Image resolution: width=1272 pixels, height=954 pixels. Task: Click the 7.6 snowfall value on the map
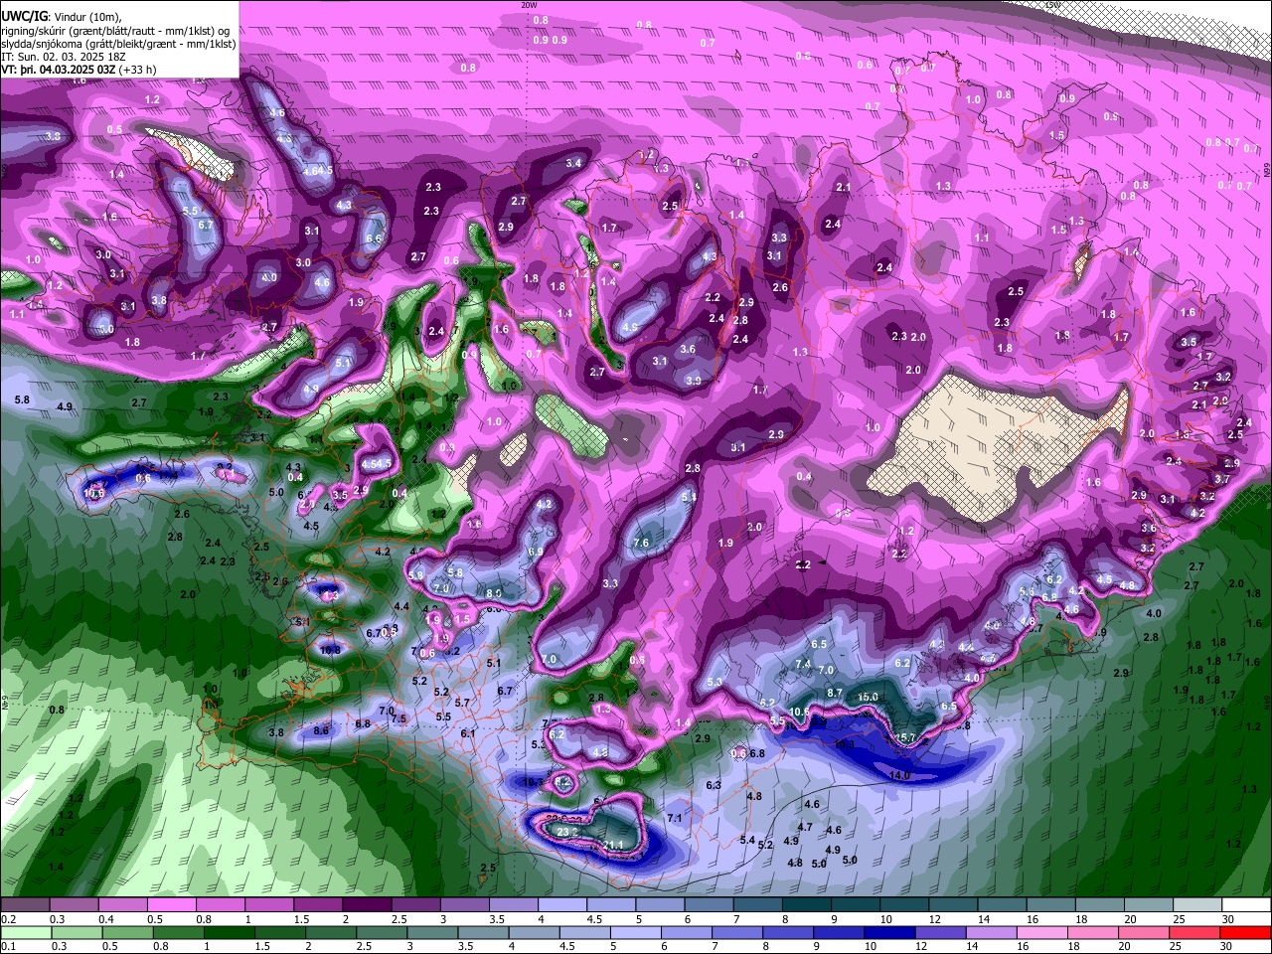coord(641,543)
